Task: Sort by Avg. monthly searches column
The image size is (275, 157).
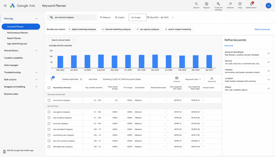Action: point(94,87)
